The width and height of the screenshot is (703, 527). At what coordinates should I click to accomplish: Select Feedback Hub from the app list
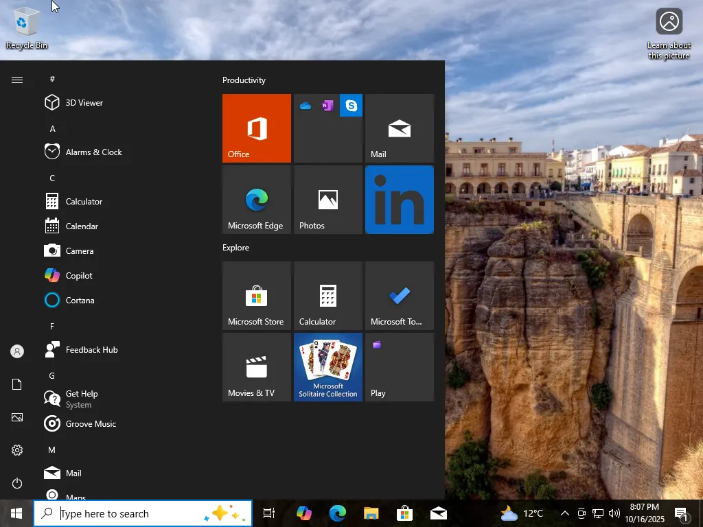coord(91,350)
